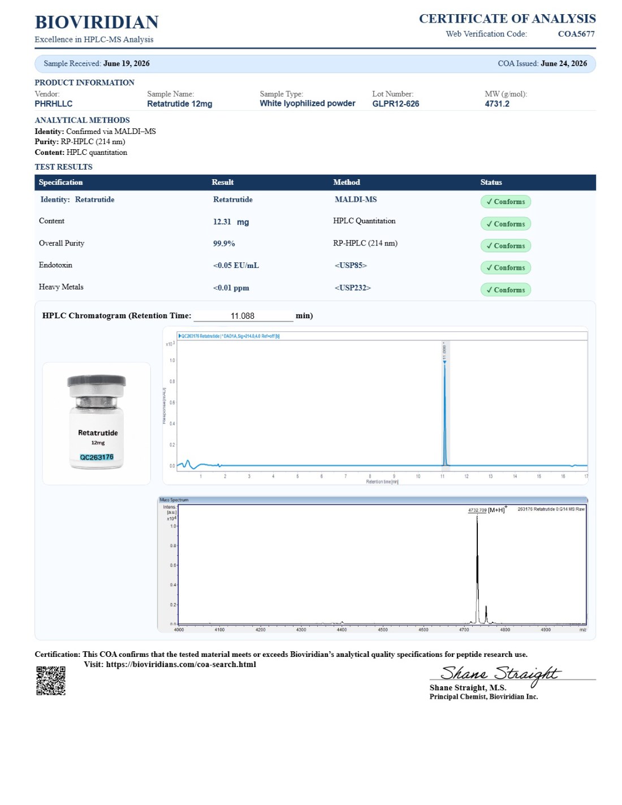
Task: Click the Status column header
Action: pyautogui.click(x=491, y=183)
